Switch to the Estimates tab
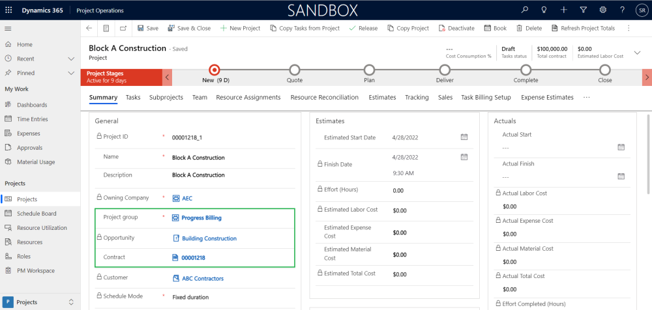 [x=382, y=97]
